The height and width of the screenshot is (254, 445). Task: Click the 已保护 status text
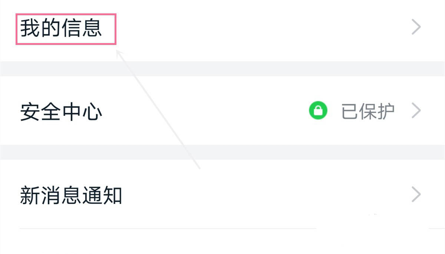tap(367, 111)
